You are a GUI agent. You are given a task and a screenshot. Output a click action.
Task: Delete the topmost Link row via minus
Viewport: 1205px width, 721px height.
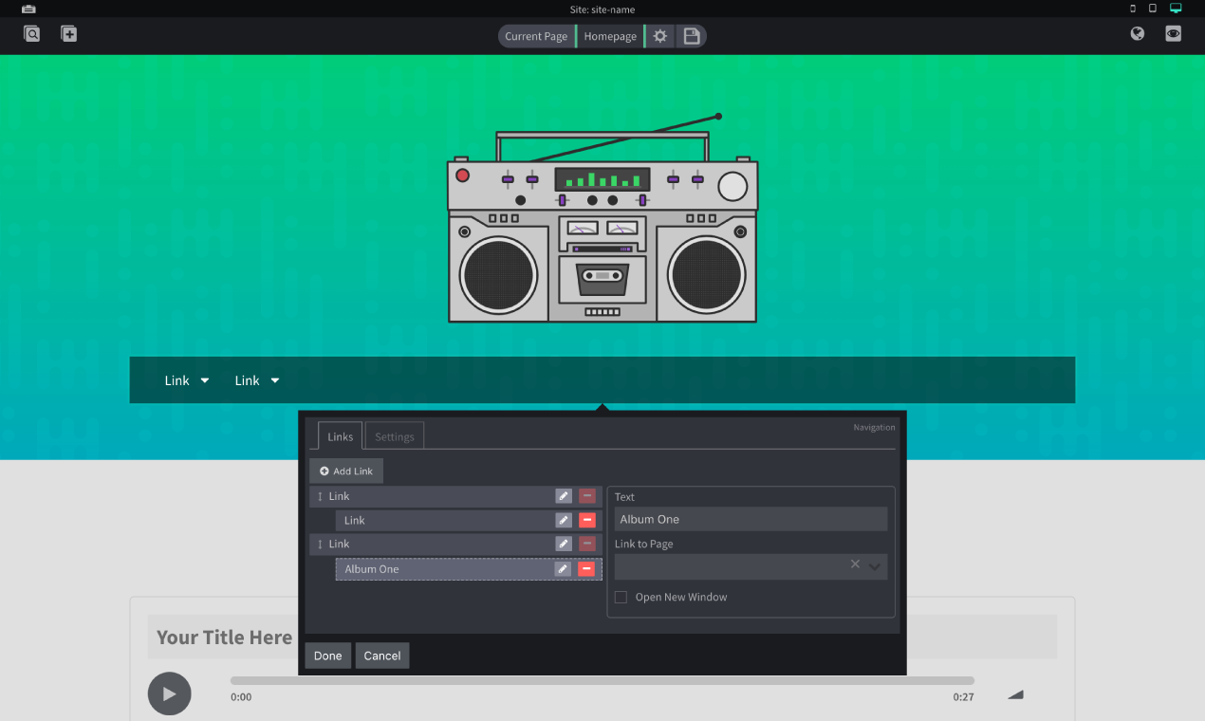pos(587,496)
